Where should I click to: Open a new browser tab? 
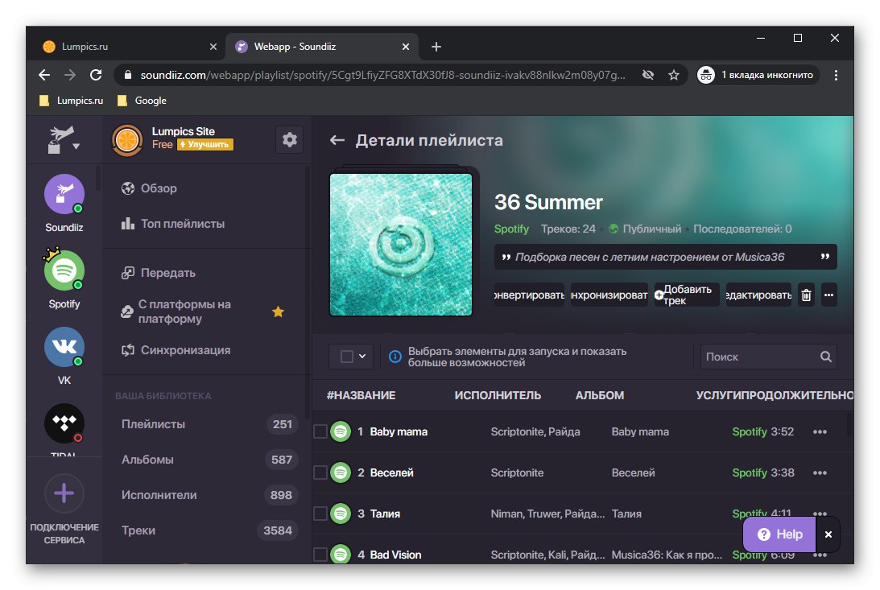(x=436, y=47)
